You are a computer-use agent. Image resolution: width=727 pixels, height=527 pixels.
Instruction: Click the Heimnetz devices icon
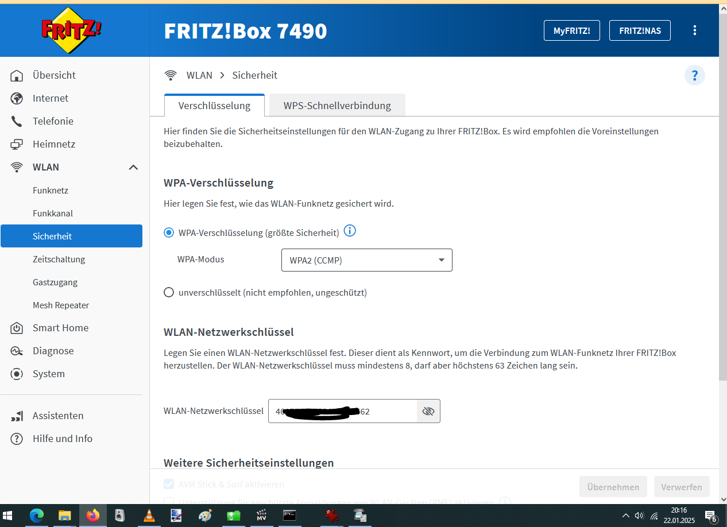coord(17,144)
